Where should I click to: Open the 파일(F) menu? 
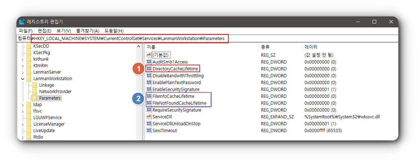(25, 31)
